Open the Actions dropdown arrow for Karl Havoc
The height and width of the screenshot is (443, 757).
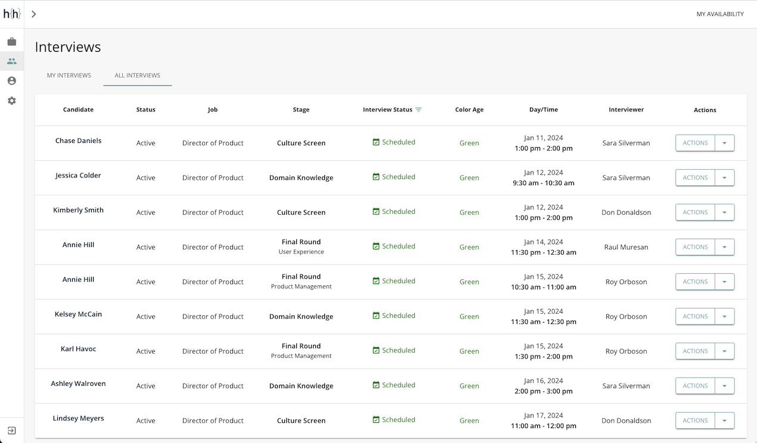724,351
